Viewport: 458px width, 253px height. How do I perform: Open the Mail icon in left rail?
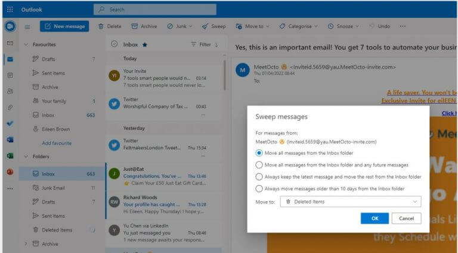10,59
